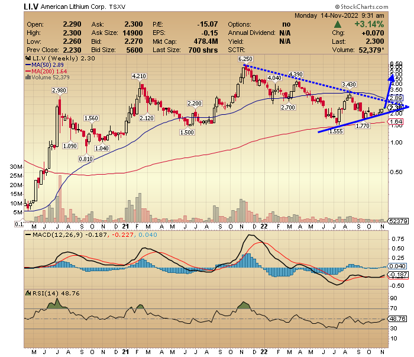414x357 pixels.
Task: Click the LI.V (Weekly) 2.30 legend text
Action: click(x=64, y=59)
